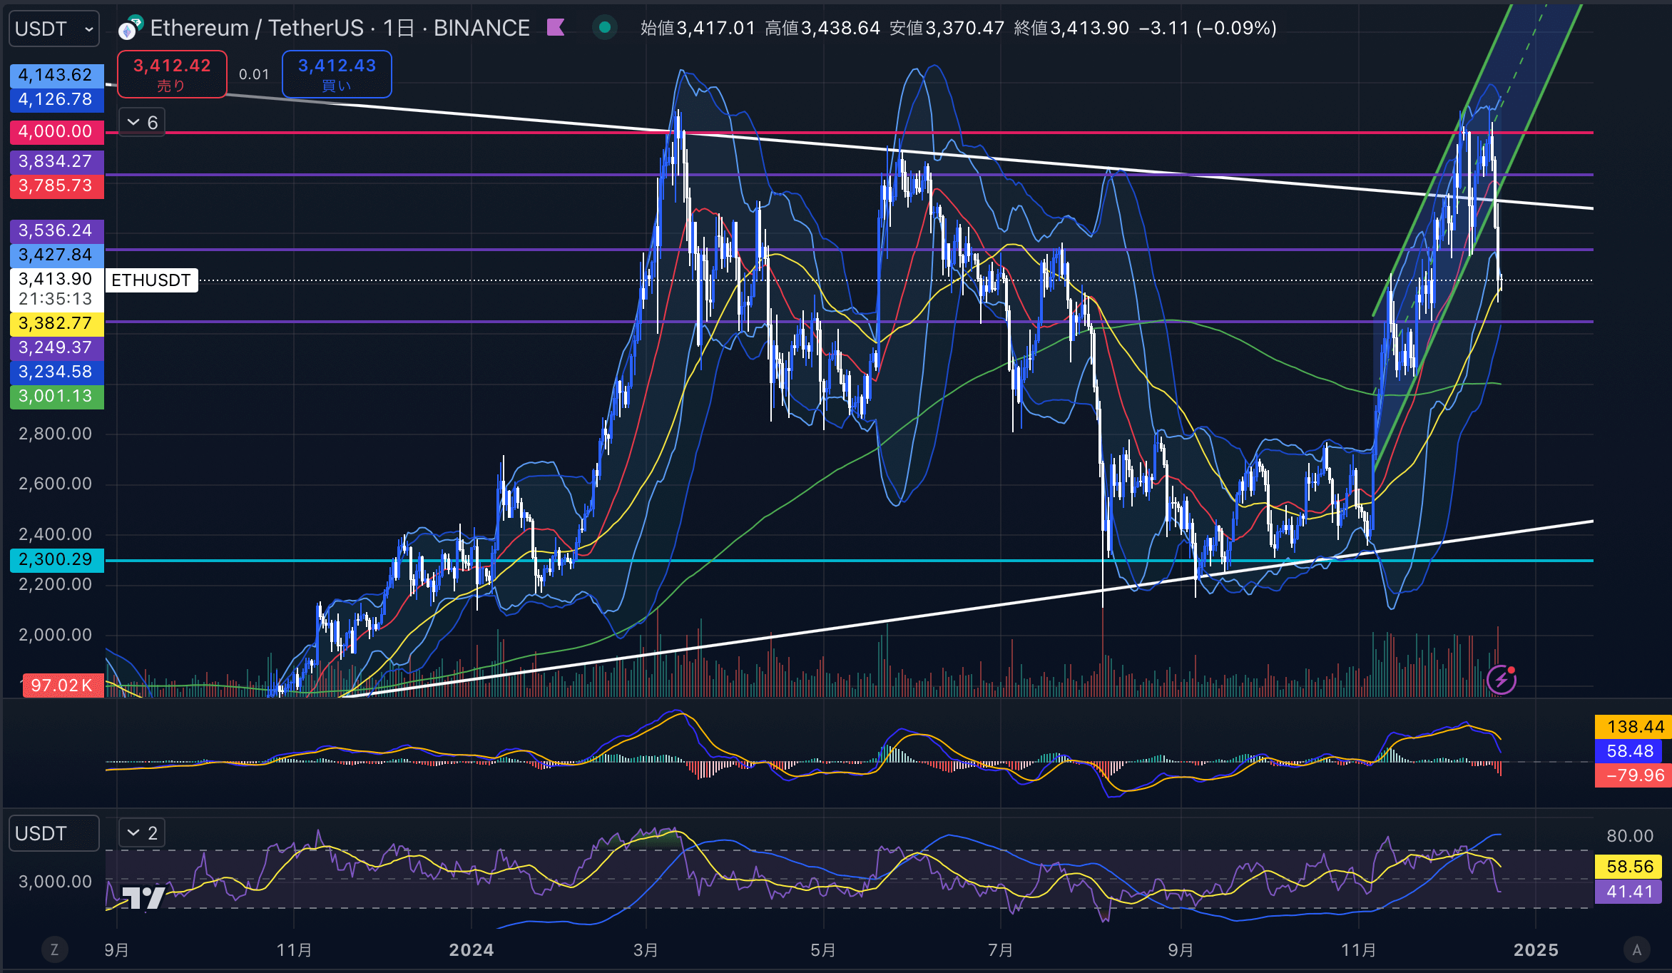The height and width of the screenshot is (973, 1672).
Task: Click the 3,234.58 blue price label
Action: pos(56,372)
